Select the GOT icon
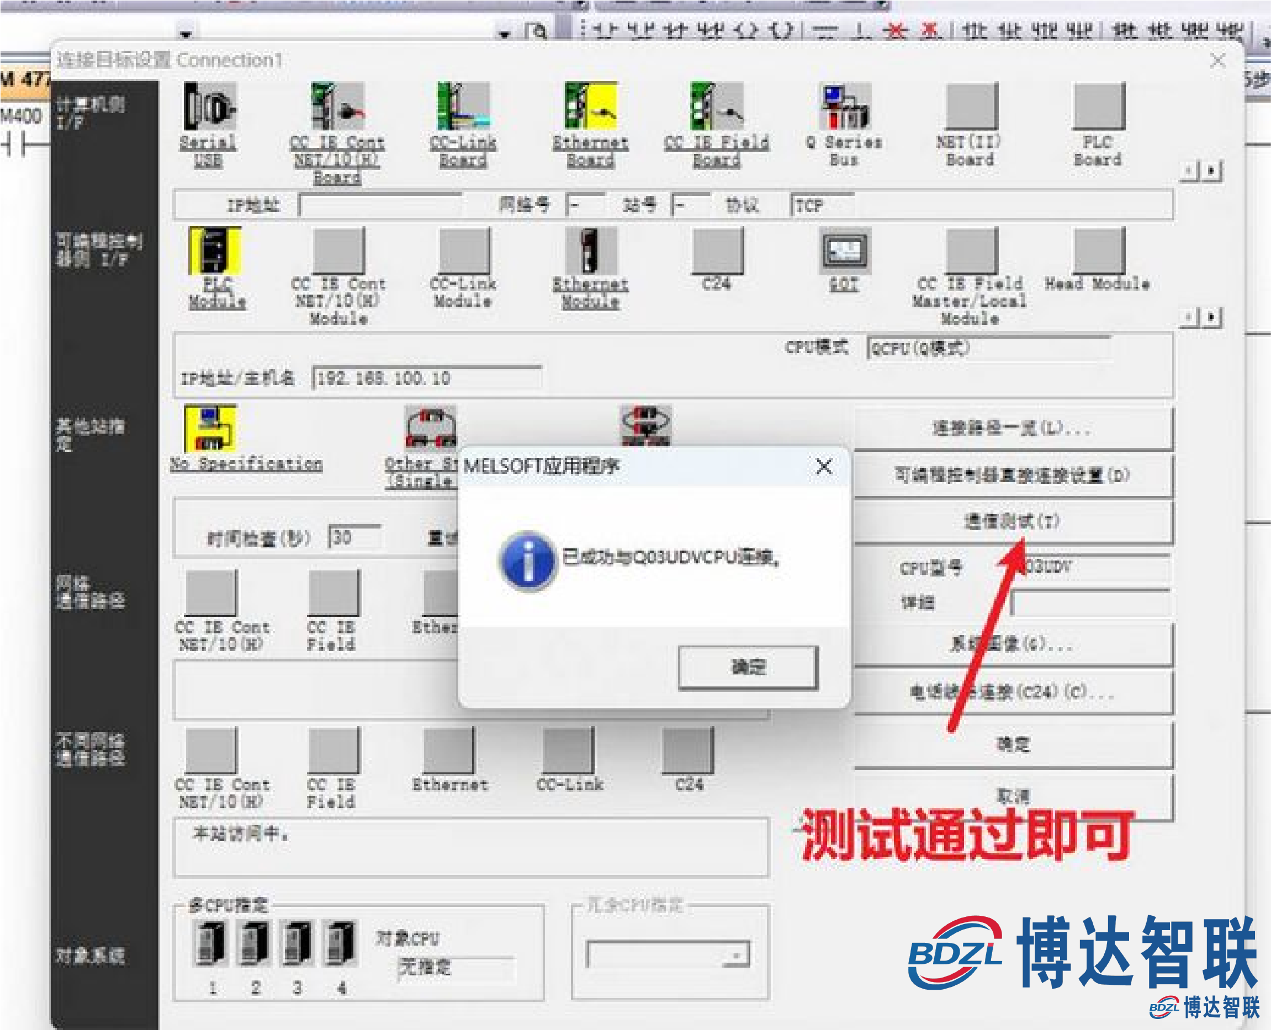 [x=845, y=250]
